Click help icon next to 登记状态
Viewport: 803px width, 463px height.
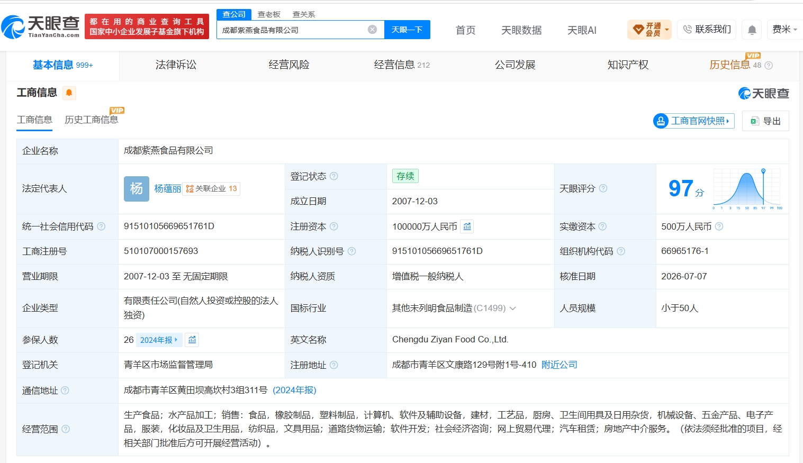point(334,176)
